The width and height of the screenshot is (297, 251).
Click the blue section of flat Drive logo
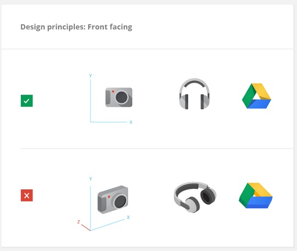(259, 104)
